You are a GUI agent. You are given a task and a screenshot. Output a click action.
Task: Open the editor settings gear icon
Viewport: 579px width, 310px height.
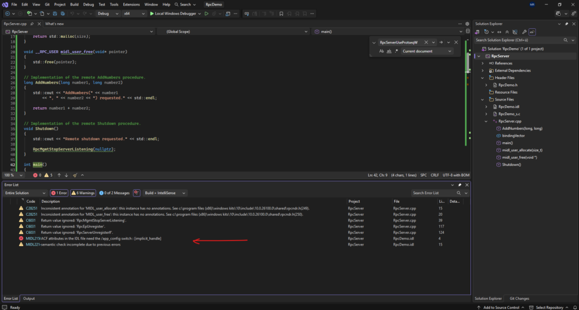[x=467, y=24]
